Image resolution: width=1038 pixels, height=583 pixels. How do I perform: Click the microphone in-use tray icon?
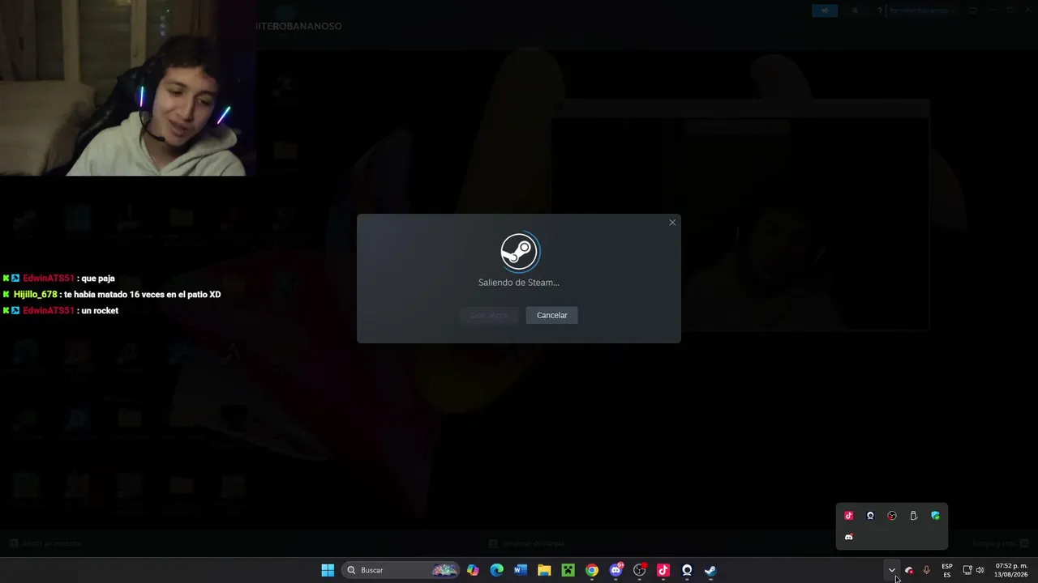point(926,570)
